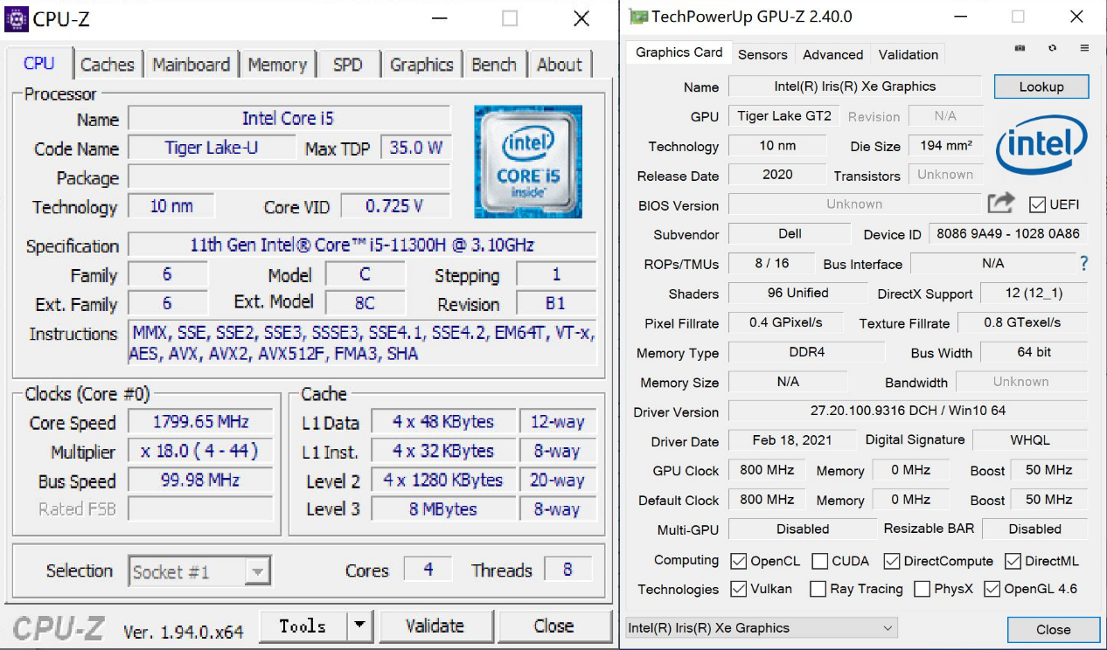This screenshot has width=1107, height=650.
Task: Click the Lookup button in GPU-Z
Action: pos(1041,86)
